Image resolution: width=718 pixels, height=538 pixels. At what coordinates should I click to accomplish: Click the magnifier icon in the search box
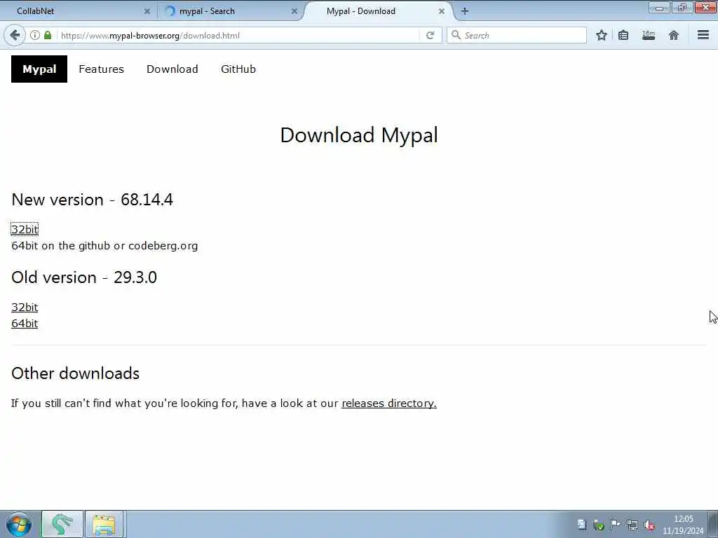coord(456,35)
